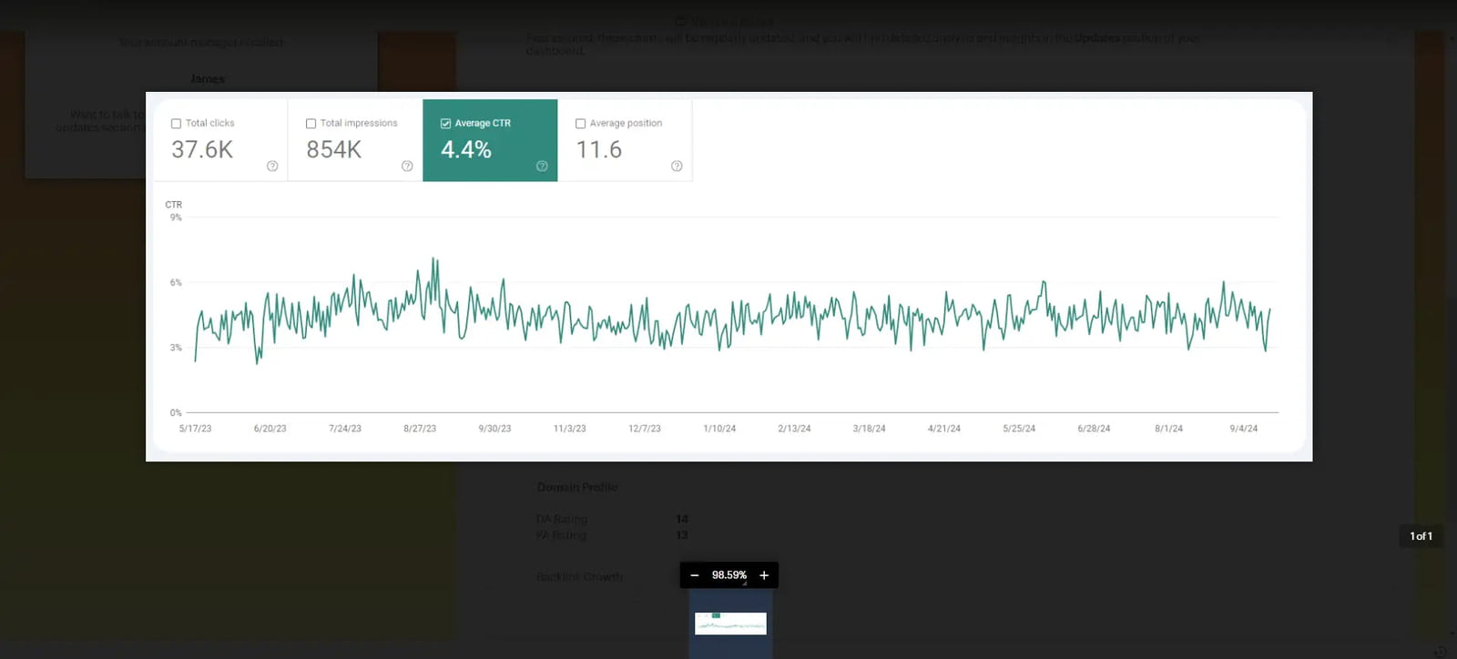Click help icon on Average position card
This screenshot has height=659, width=1457.
coord(677,166)
